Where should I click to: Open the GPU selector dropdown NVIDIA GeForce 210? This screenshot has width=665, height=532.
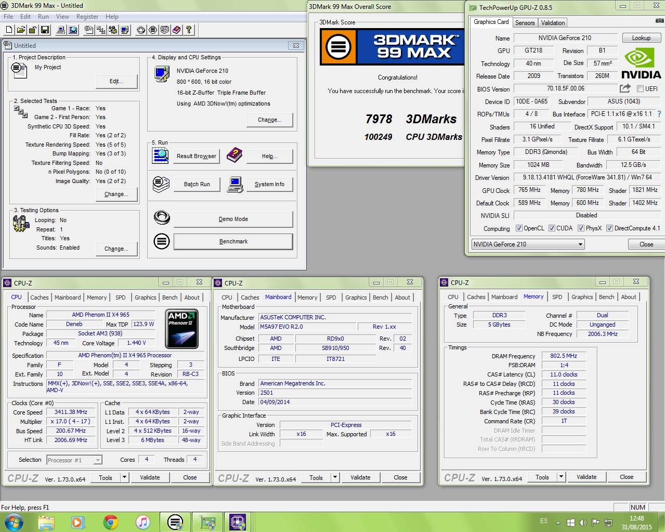click(528, 244)
